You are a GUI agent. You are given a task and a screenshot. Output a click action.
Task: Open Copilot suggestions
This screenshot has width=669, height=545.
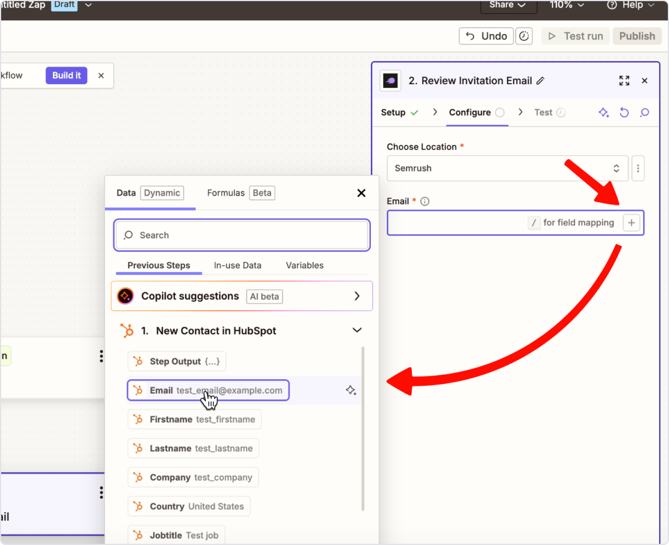coord(242,296)
